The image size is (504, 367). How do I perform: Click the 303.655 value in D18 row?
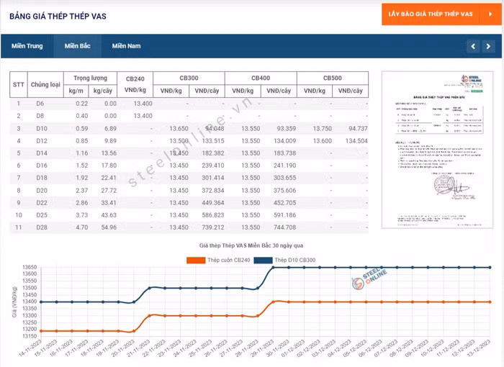pyautogui.click(x=285, y=178)
